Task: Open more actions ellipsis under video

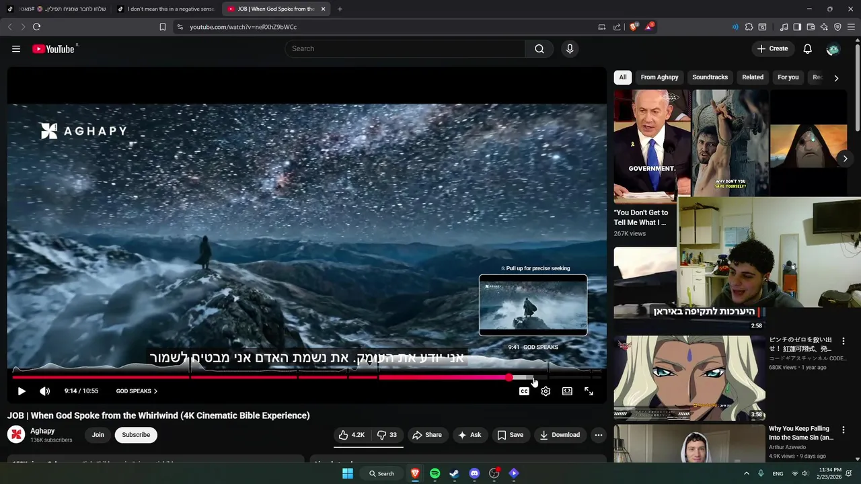Action: (x=598, y=435)
